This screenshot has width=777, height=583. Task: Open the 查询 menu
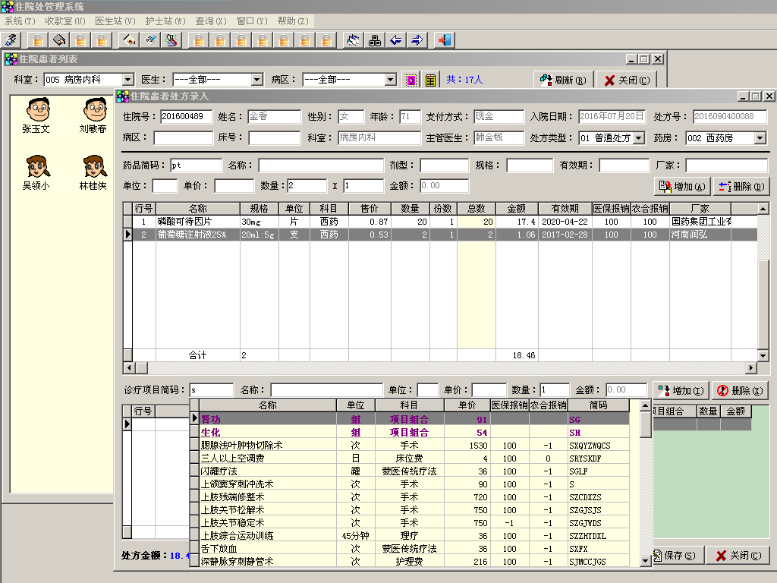tap(210, 20)
